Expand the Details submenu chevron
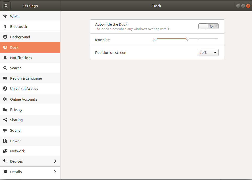The image size is (252, 180). click(x=55, y=172)
